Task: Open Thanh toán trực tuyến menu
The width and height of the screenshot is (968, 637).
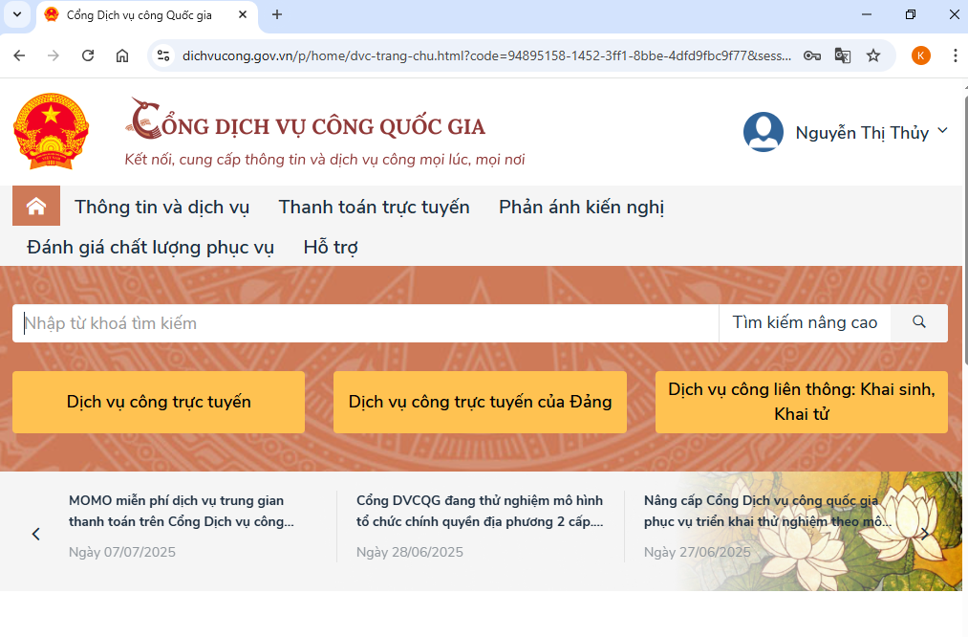Action: [x=375, y=207]
